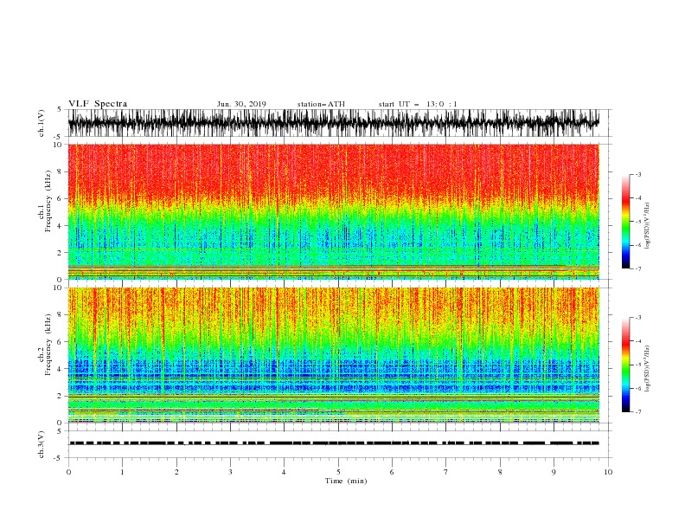
Task: Click the '-7' value on upper colorbar
Action: tap(637, 268)
